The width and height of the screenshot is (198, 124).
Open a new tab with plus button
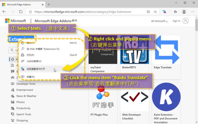[49, 5]
